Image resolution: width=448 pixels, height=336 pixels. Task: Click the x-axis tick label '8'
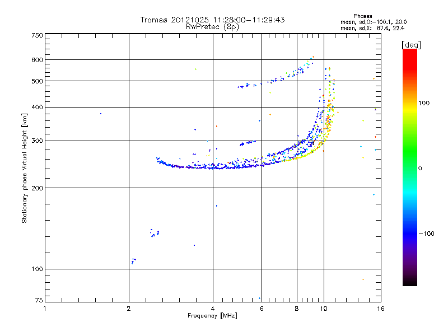[x=297, y=309]
